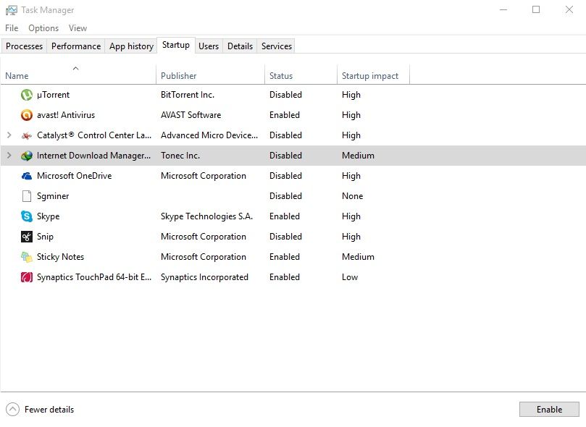
Task: Open the File menu
Action: tap(12, 28)
